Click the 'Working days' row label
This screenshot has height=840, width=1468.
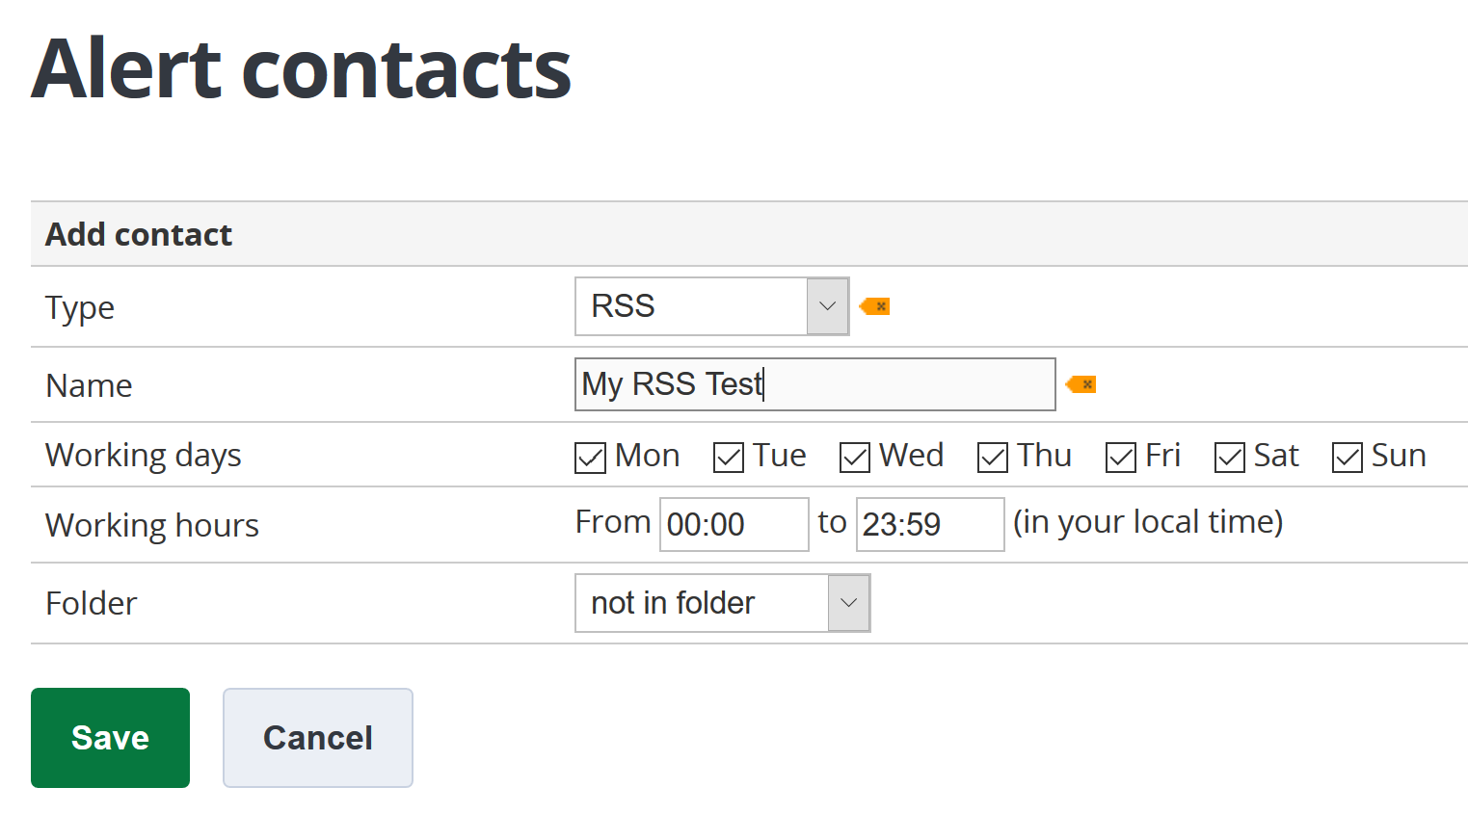coord(144,455)
